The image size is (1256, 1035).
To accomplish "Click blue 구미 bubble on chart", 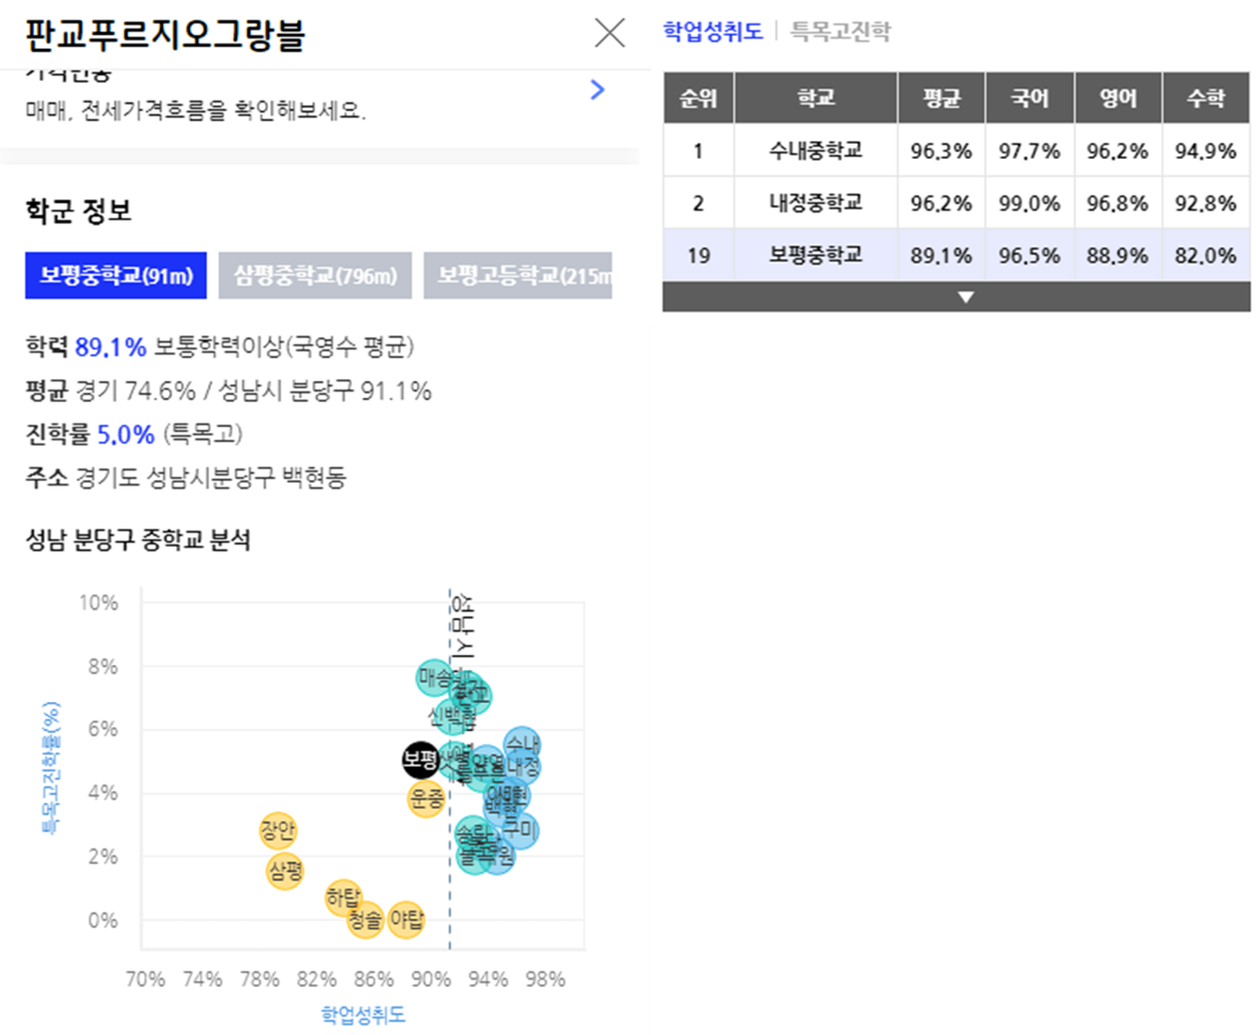I will tap(519, 830).
